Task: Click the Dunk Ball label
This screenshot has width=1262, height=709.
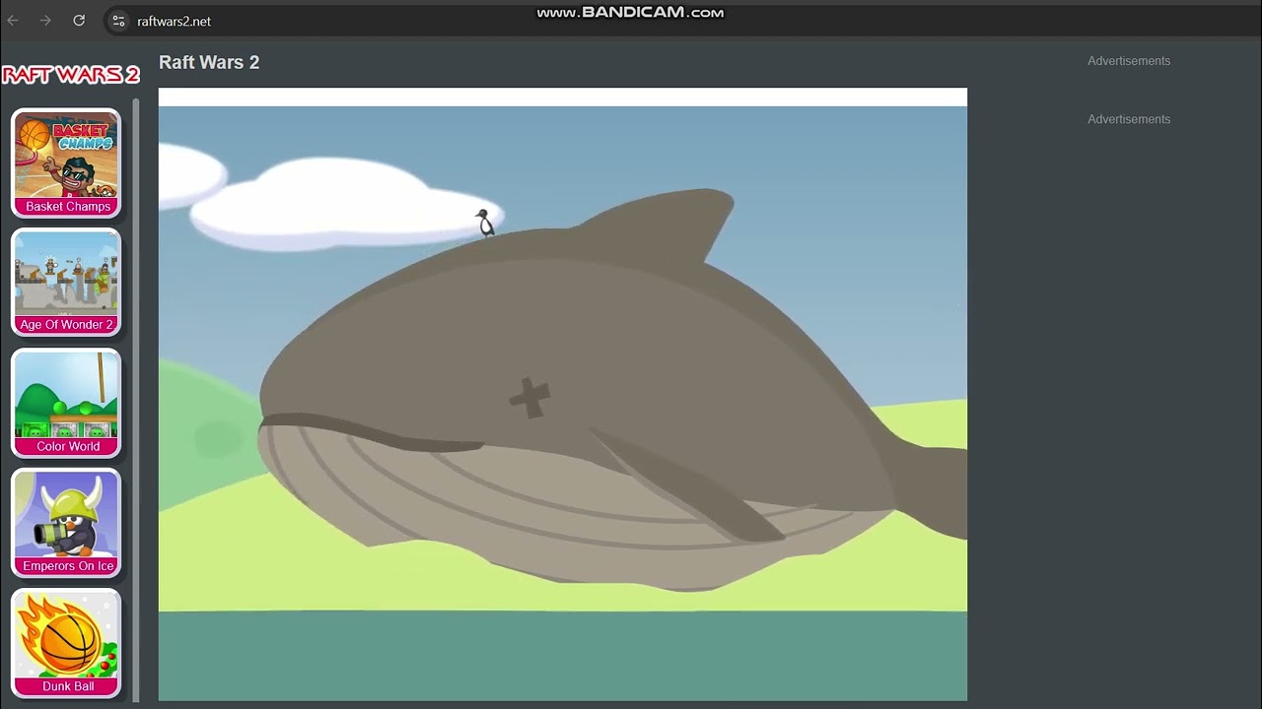Action: [68, 686]
